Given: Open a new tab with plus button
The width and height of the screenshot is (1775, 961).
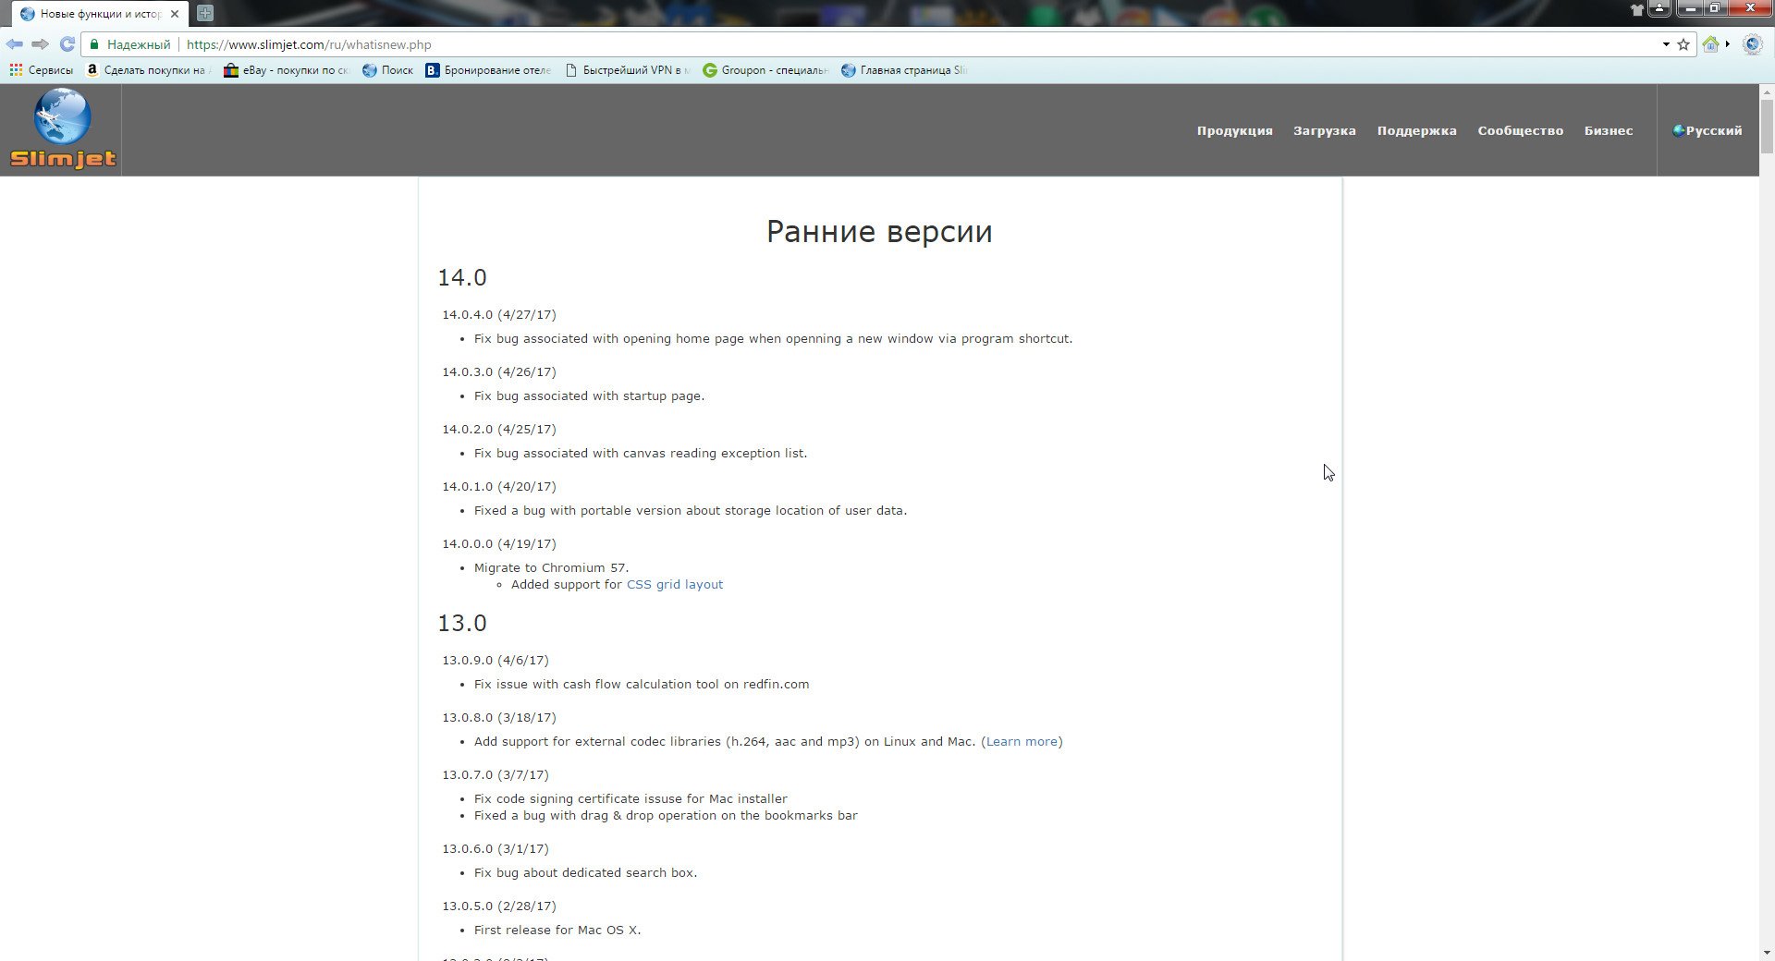Looking at the screenshot, I should (x=205, y=13).
